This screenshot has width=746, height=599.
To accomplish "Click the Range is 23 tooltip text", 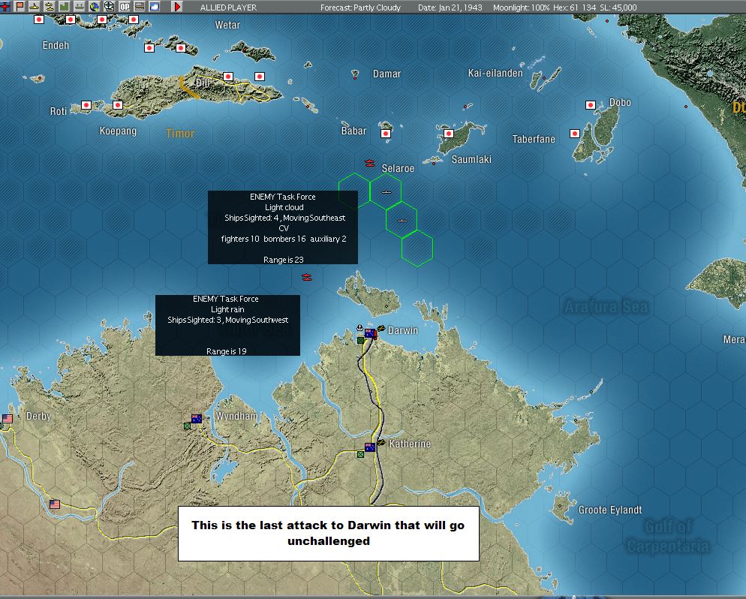I will point(283,260).
